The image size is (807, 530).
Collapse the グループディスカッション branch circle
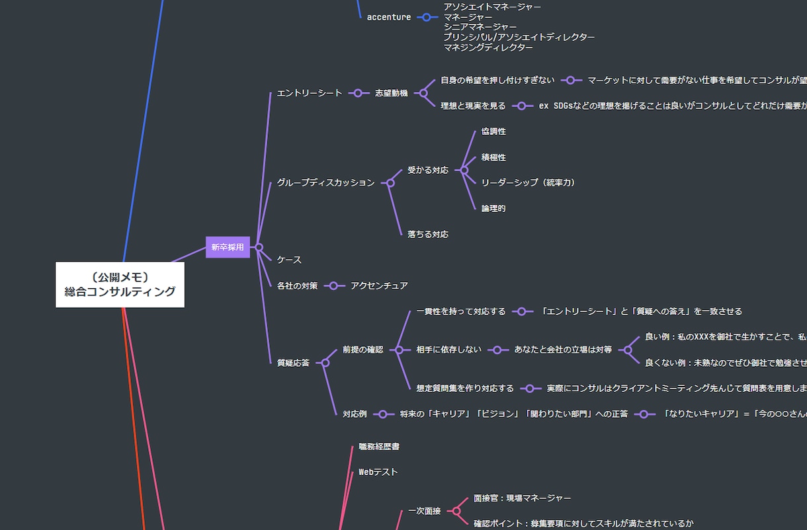tap(390, 183)
